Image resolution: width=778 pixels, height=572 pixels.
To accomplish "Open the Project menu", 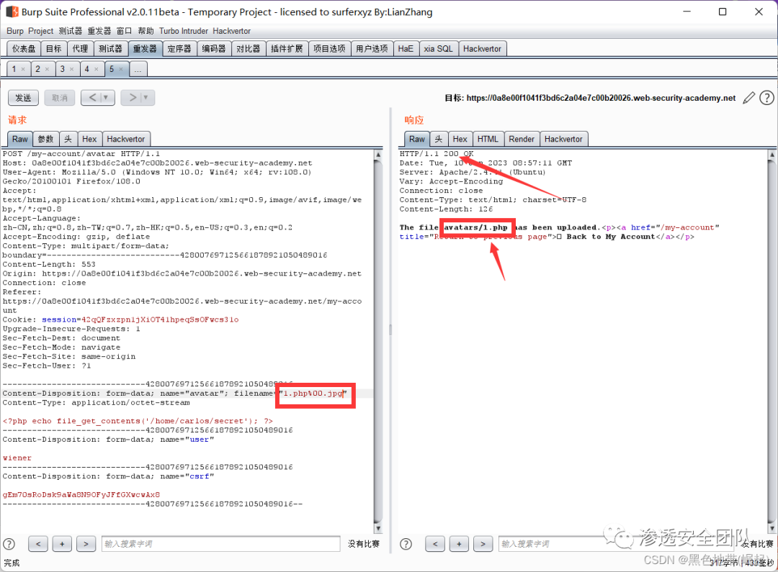I will [40, 31].
